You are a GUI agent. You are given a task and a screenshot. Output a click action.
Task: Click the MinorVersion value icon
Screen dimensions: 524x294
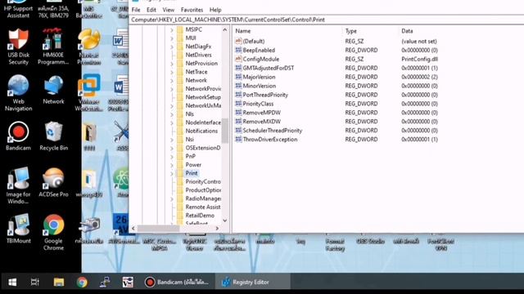tap(238, 86)
